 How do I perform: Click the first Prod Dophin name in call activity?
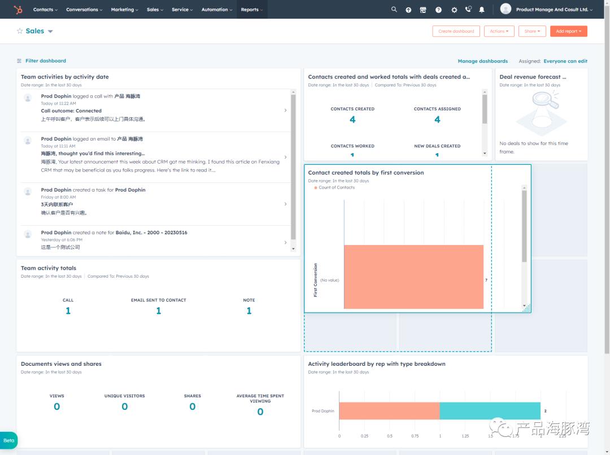point(56,96)
